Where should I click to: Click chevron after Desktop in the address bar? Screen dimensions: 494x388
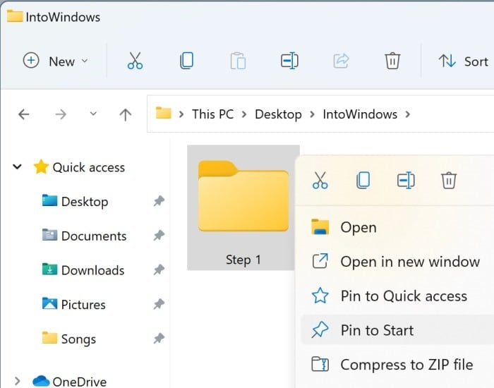click(312, 114)
